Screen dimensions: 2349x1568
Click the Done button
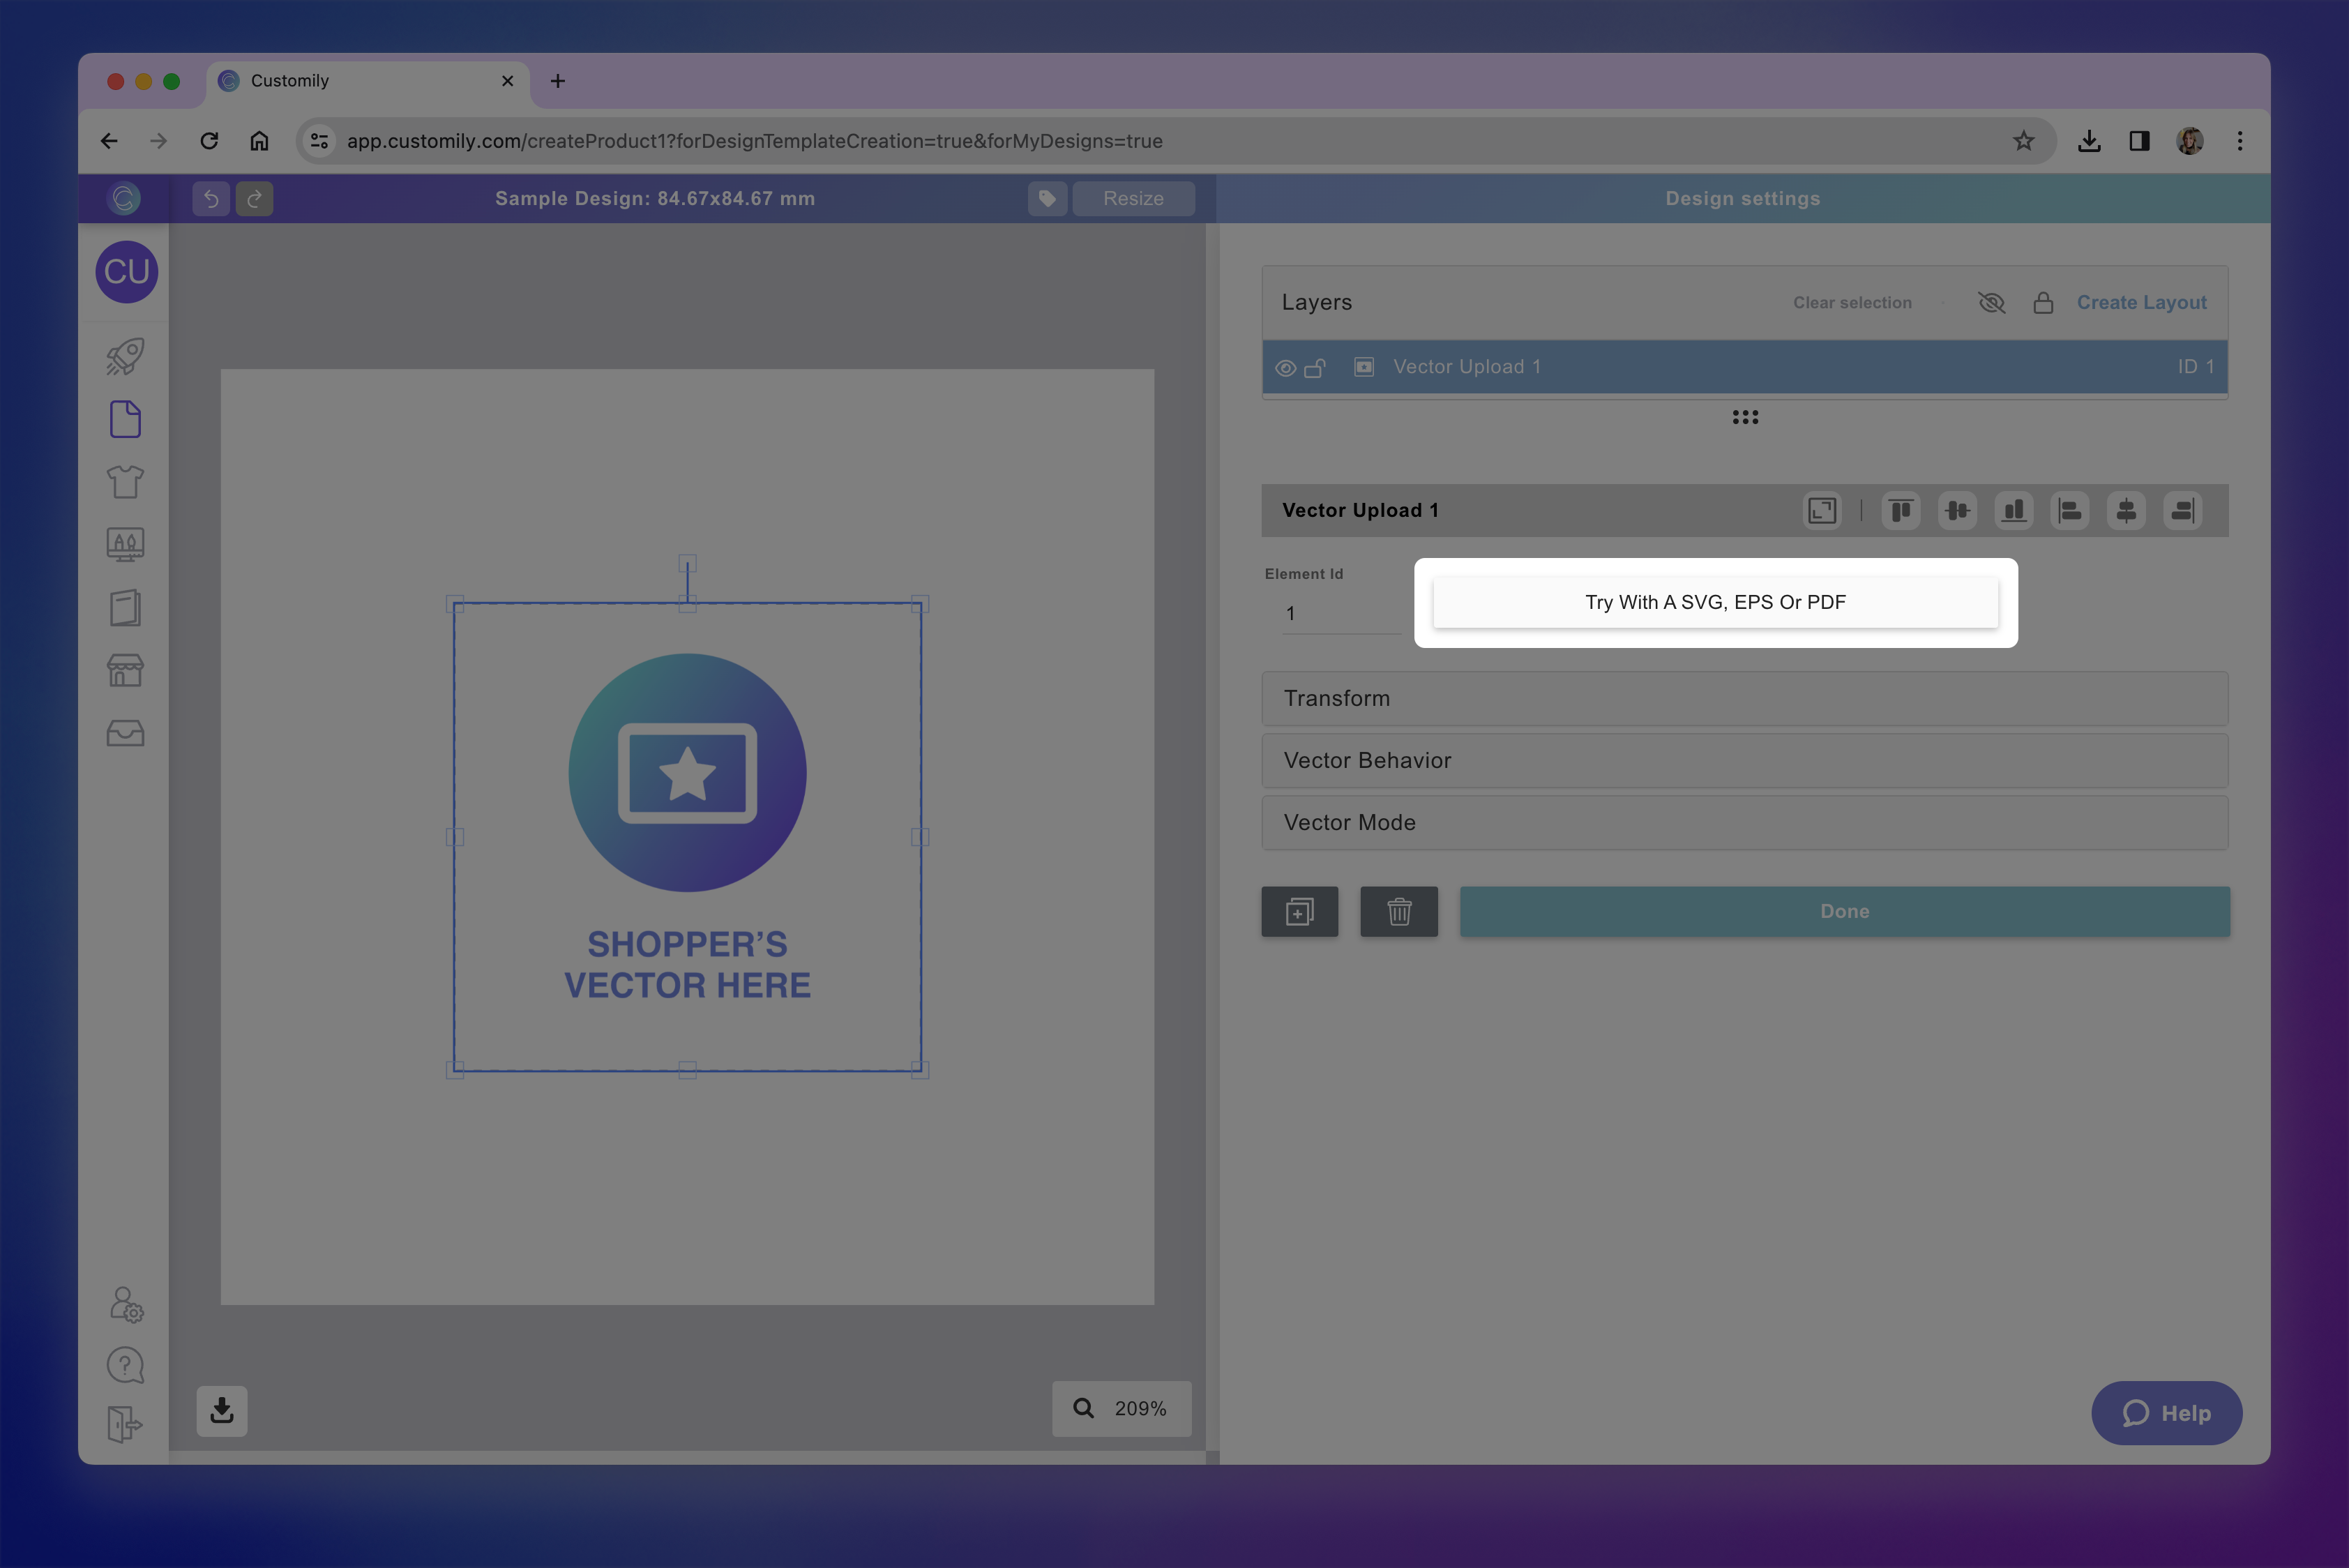pyautogui.click(x=1844, y=911)
